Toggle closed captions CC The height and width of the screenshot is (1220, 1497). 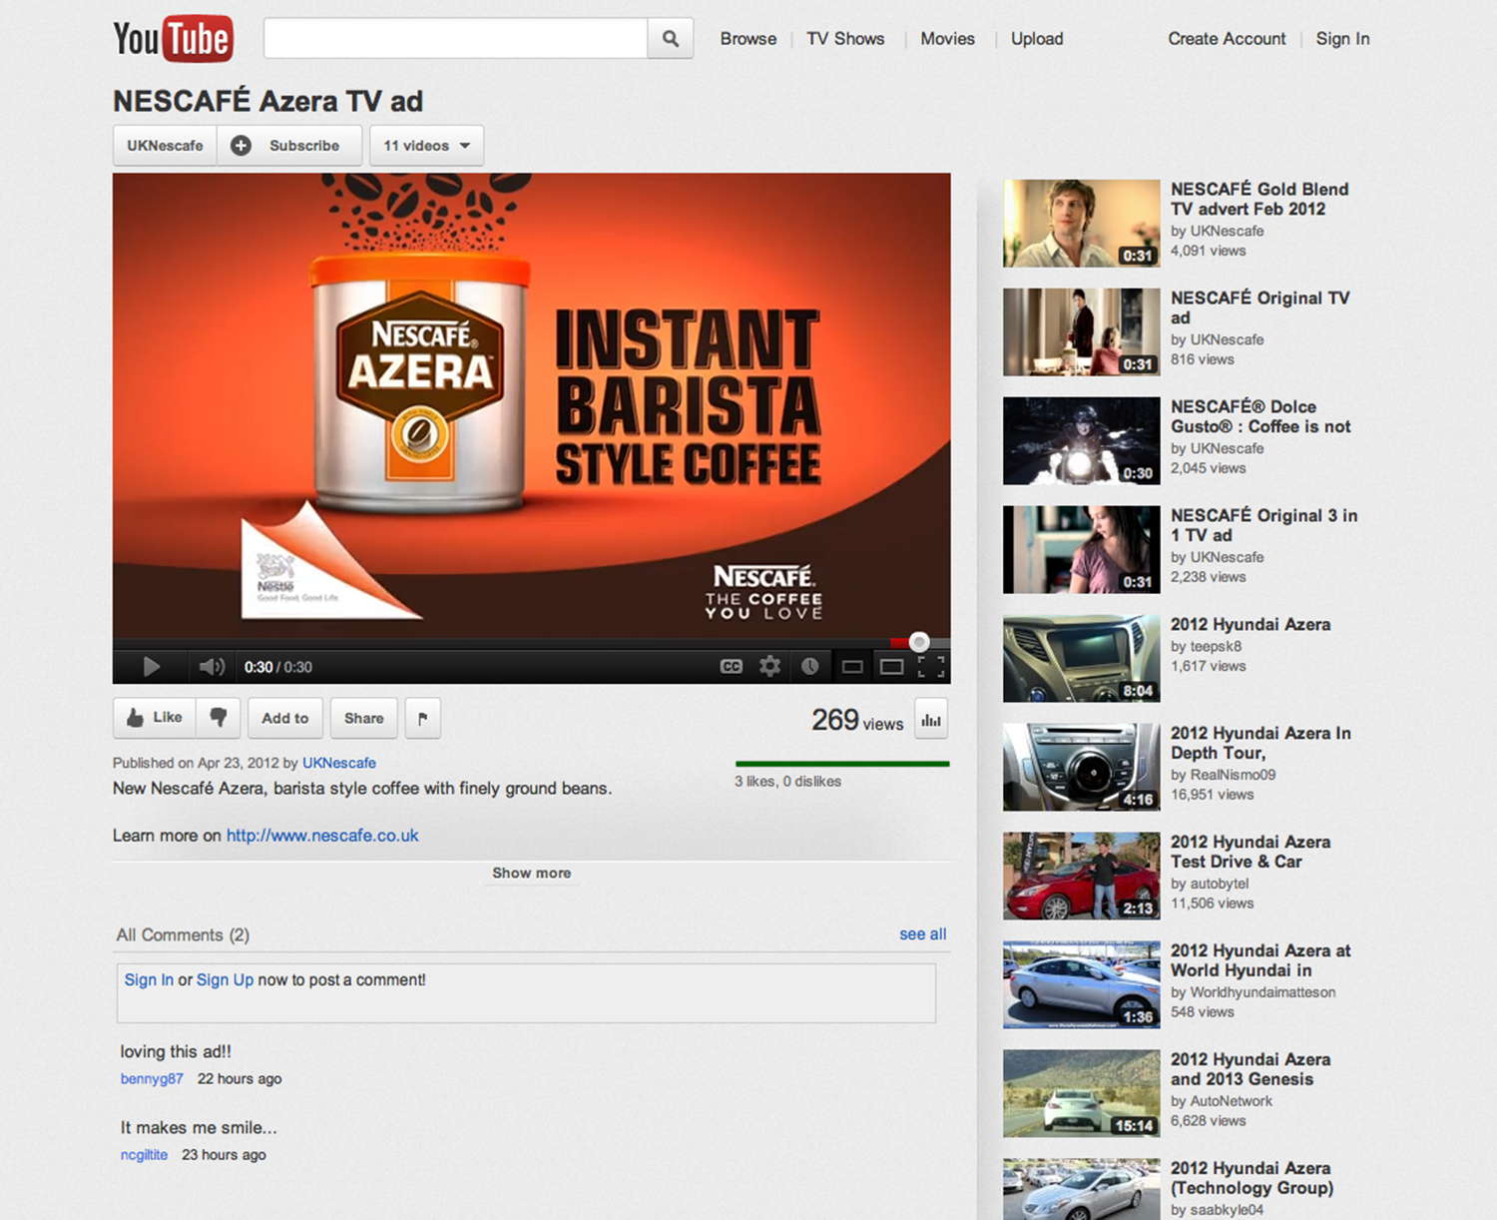coord(732,667)
